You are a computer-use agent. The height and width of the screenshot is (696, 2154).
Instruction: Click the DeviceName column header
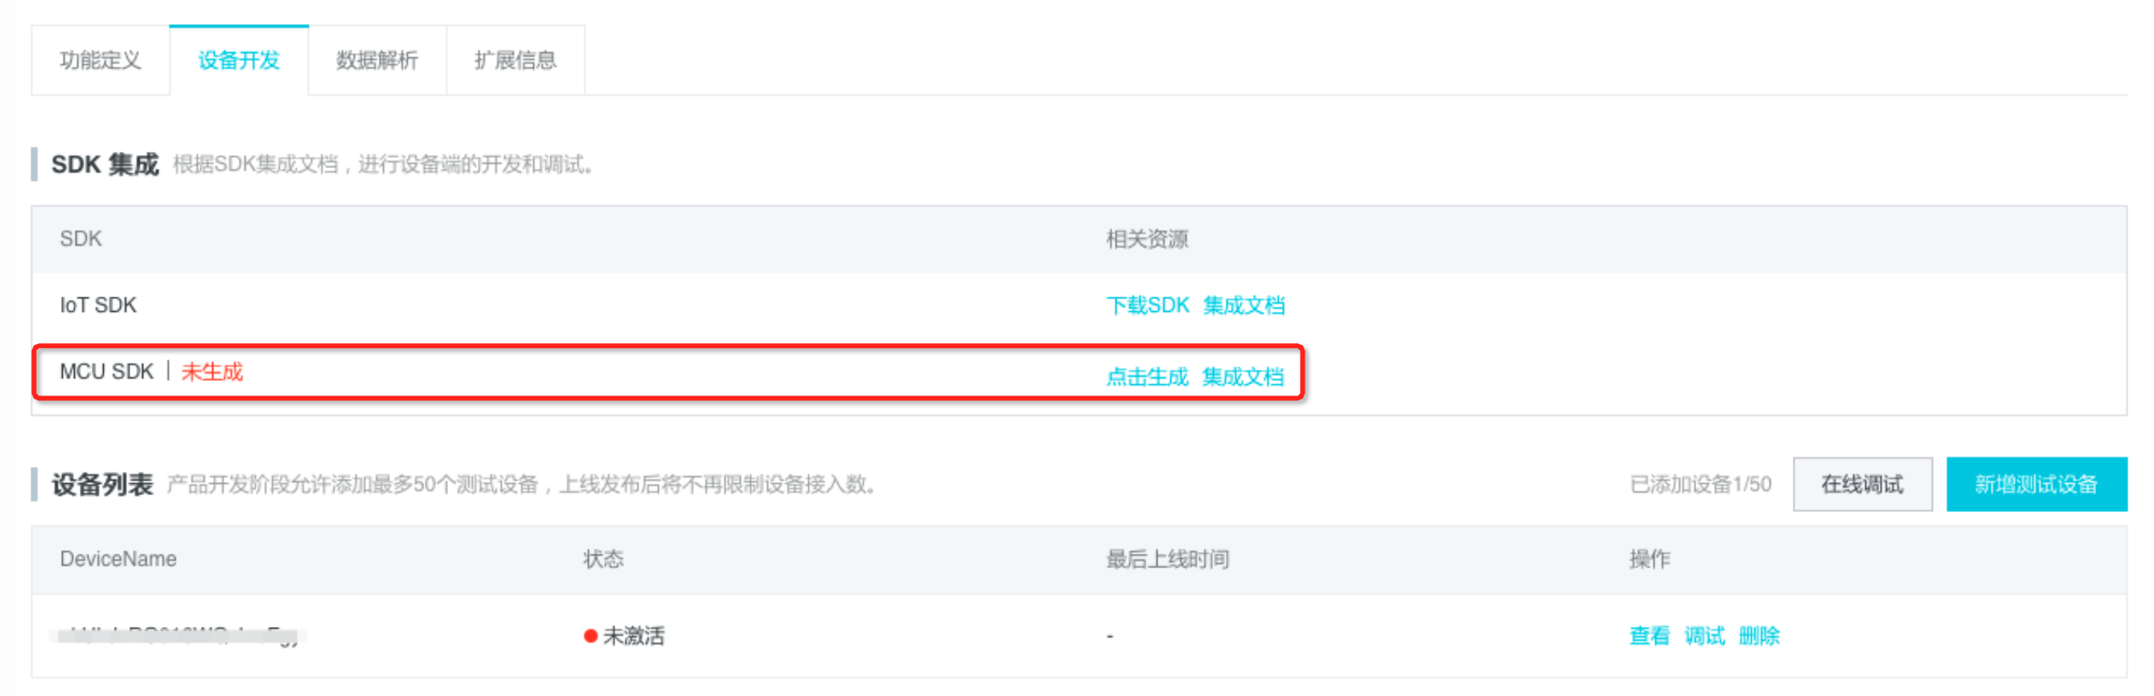coord(118,559)
